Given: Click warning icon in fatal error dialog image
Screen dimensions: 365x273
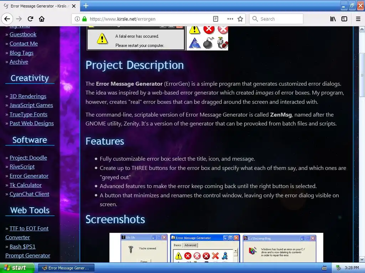Looking at the screenshot, I should (x=102, y=39).
